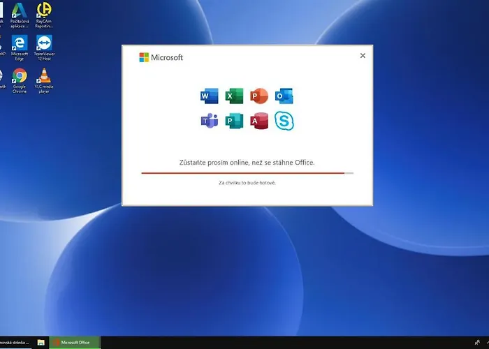This screenshot has width=489, height=349.
Task: Click the Microsoft Office taskbar button
Action: click(75, 343)
